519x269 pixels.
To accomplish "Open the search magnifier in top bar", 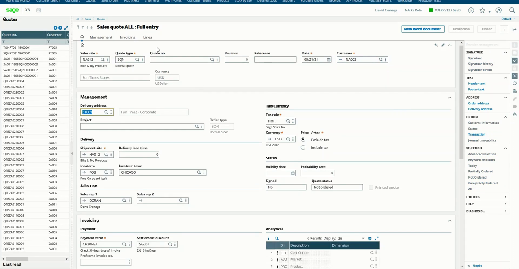I will click(x=512, y=10).
